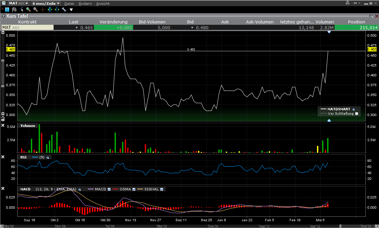Click the RSI indicator settings wrench
The image size is (379, 228).
coord(48,157)
